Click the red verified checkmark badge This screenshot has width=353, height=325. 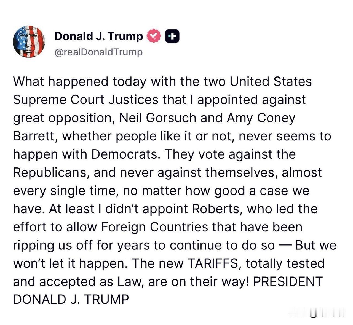point(154,36)
